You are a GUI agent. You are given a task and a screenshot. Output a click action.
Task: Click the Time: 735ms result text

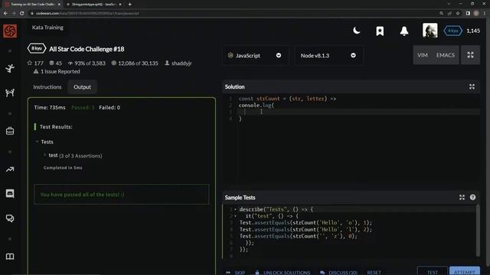[x=50, y=108]
